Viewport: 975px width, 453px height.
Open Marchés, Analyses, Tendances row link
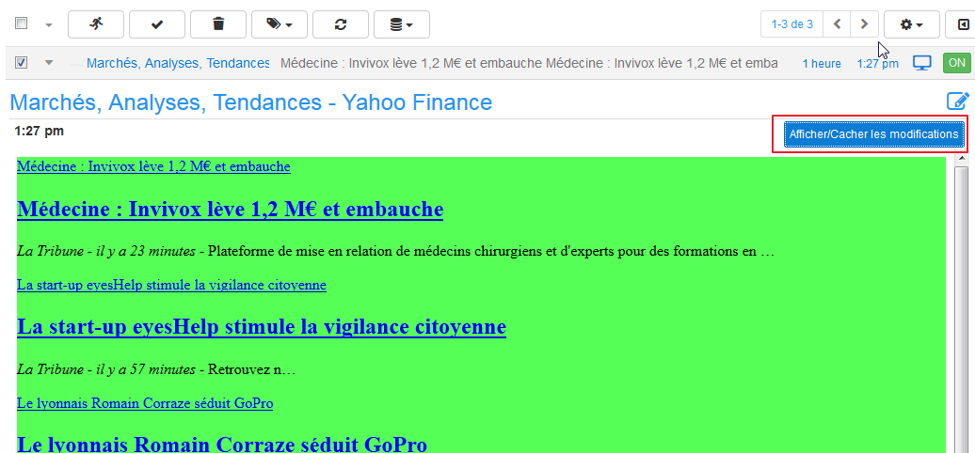(178, 63)
